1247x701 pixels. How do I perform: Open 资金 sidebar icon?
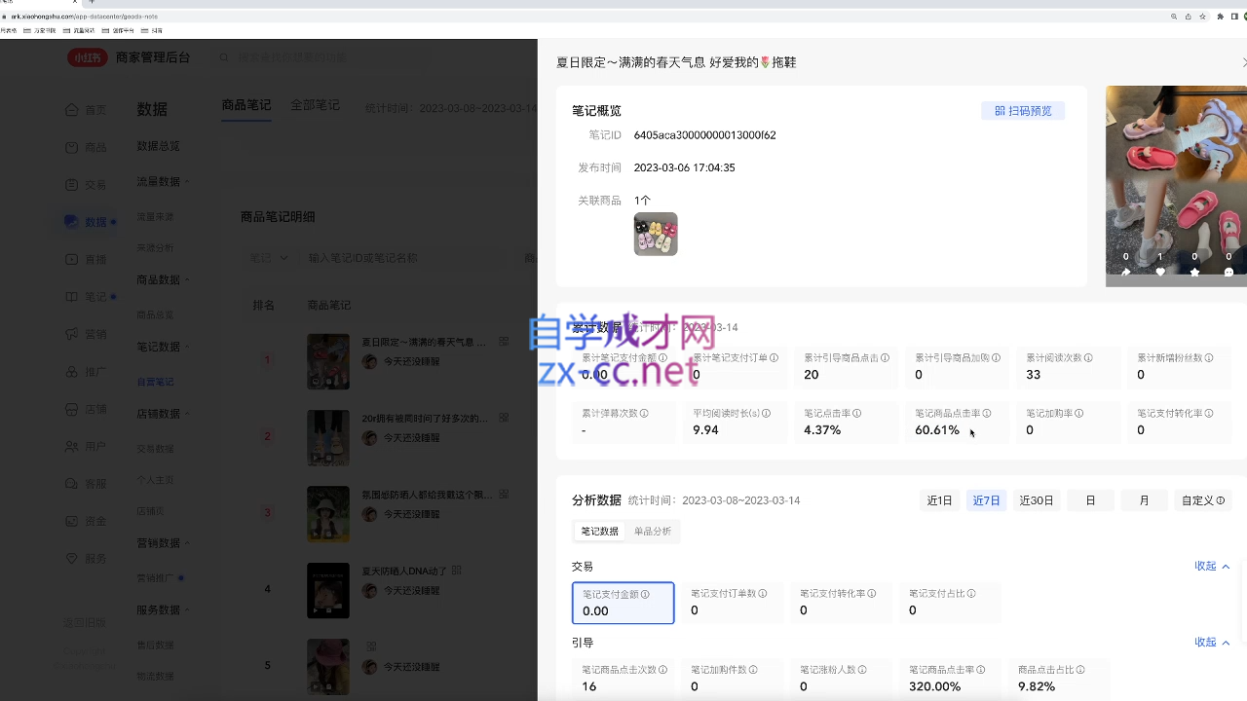72,521
